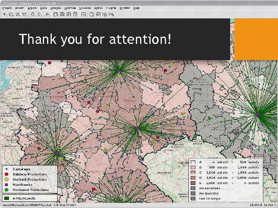Click the 'Thank you for attention!' heading
The height and width of the screenshot is (208, 278).
95,39
